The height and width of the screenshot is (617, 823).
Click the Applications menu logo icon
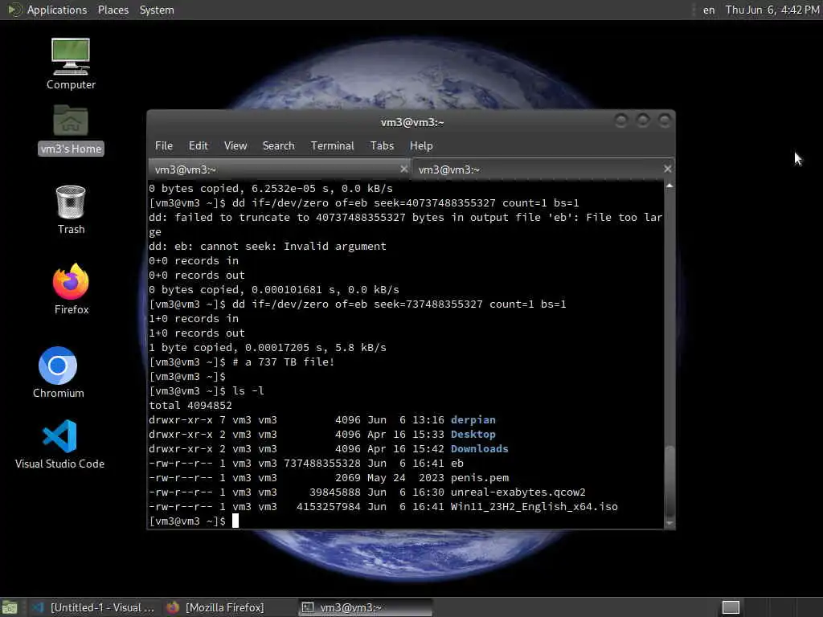tap(14, 10)
